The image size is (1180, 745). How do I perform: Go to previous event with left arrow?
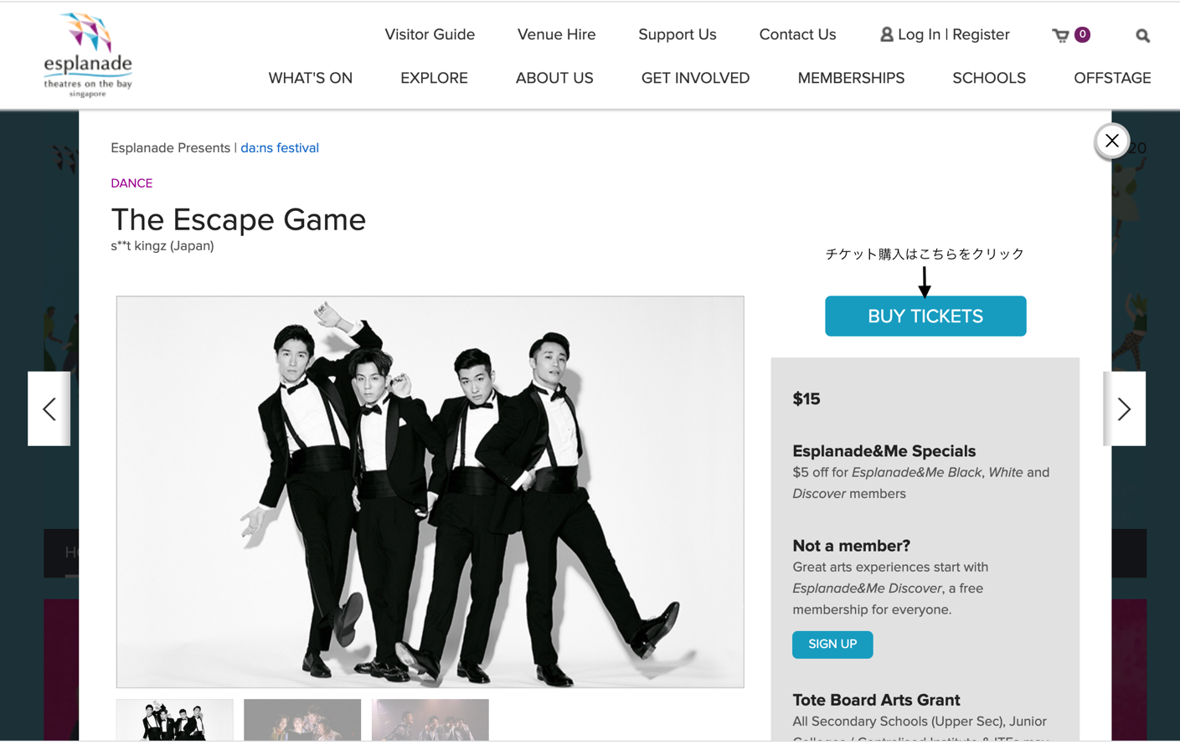click(x=49, y=408)
